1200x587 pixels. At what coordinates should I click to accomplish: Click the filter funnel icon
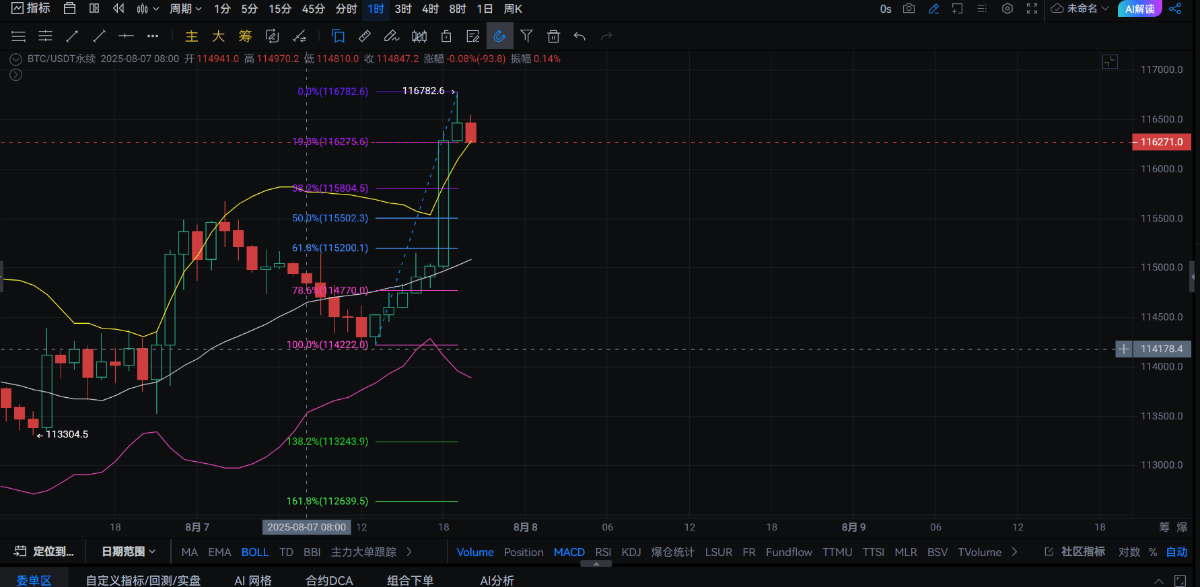(x=526, y=36)
